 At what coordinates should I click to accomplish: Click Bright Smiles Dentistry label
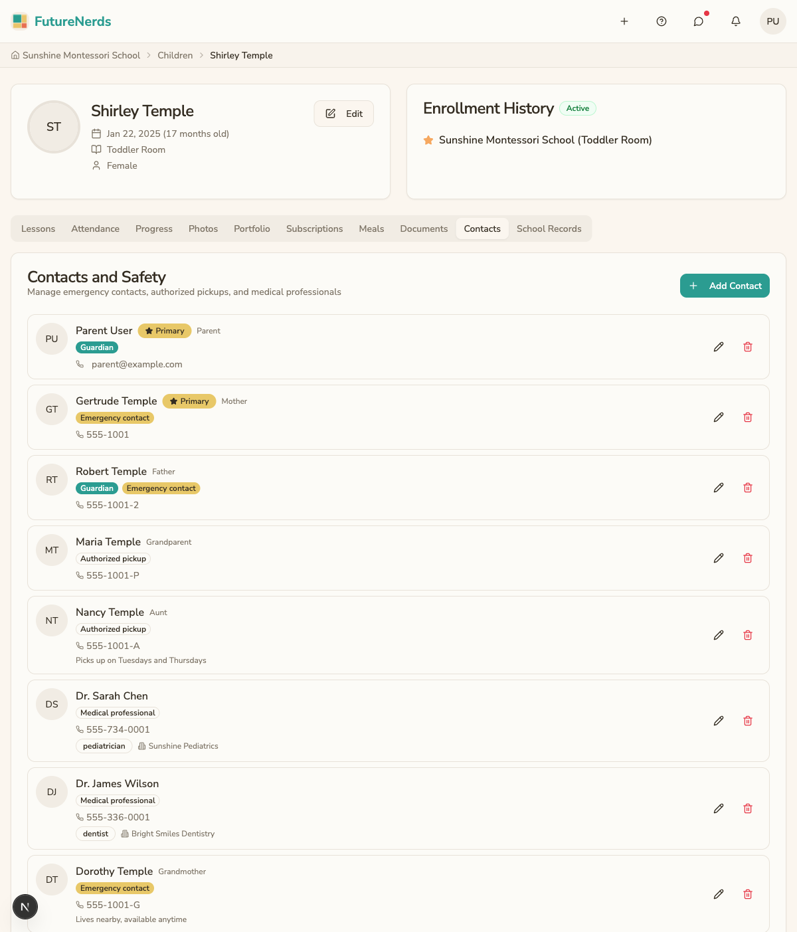pyautogui.click(x=173, y=834)
